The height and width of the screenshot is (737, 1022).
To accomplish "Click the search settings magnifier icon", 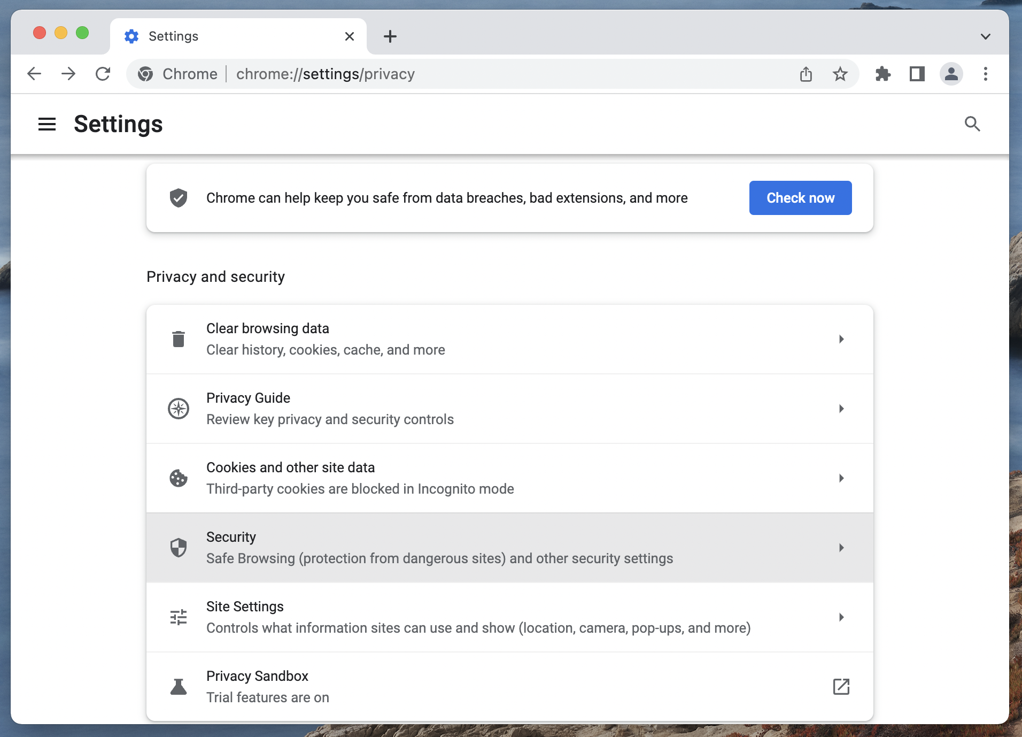I will pos(972,124).
